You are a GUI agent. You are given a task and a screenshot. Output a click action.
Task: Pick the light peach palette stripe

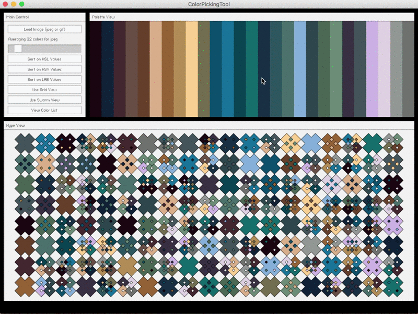coord(156,69)
